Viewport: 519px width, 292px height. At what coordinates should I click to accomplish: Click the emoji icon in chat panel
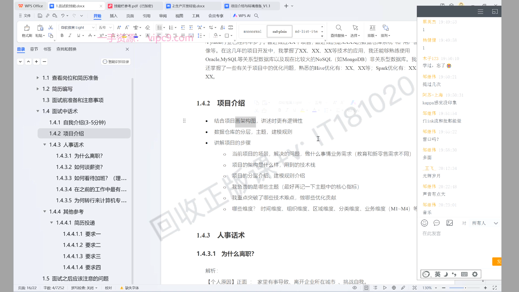424,223
